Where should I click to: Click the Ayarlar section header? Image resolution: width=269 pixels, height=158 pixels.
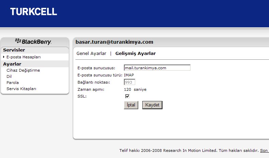point(12,64)
